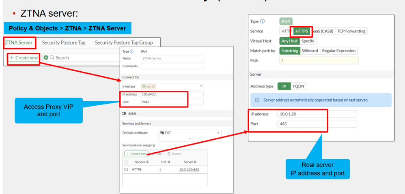The height and width of the screenshot is (194, 405).
Task: Click Create new in ZTNA Server list
Action: tap(24, 58)
